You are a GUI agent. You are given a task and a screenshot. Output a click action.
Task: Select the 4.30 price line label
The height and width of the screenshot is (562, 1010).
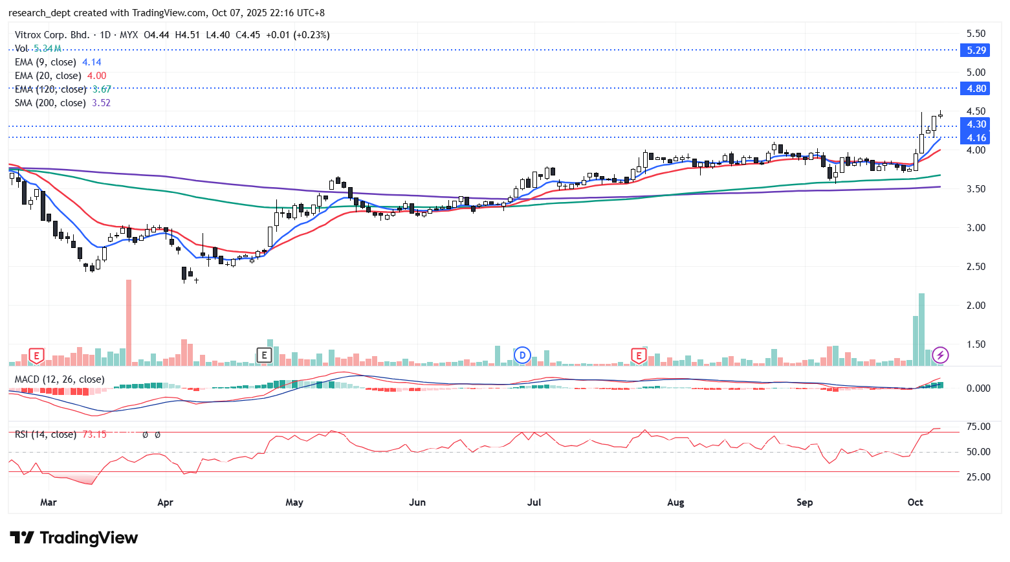(976, 124)
